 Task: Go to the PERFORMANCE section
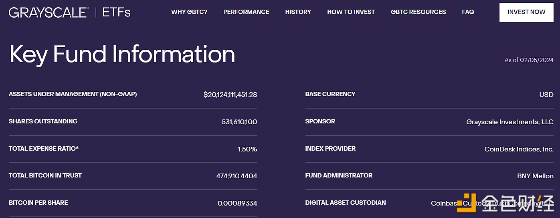coord(246,12)
